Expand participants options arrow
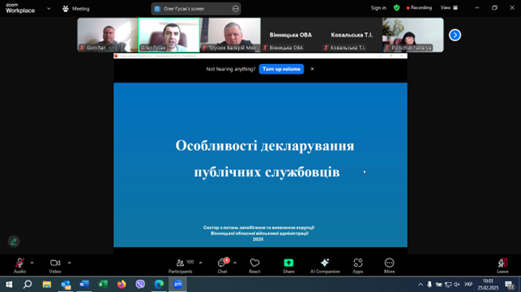 point(201,263)
